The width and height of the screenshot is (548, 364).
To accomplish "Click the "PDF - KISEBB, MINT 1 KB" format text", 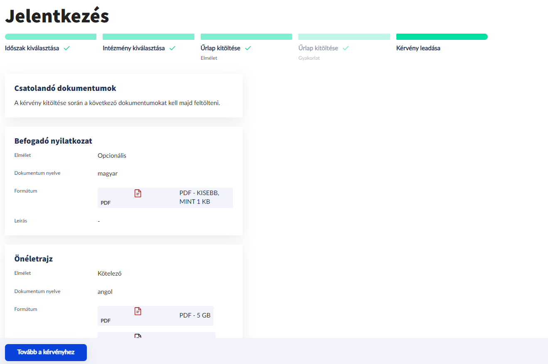I will (199, 198).
